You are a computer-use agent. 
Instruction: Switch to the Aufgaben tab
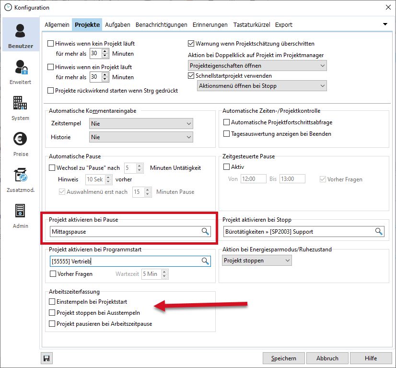click(x=117, y=24)
